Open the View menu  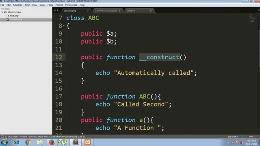click(x=35, y=5)
